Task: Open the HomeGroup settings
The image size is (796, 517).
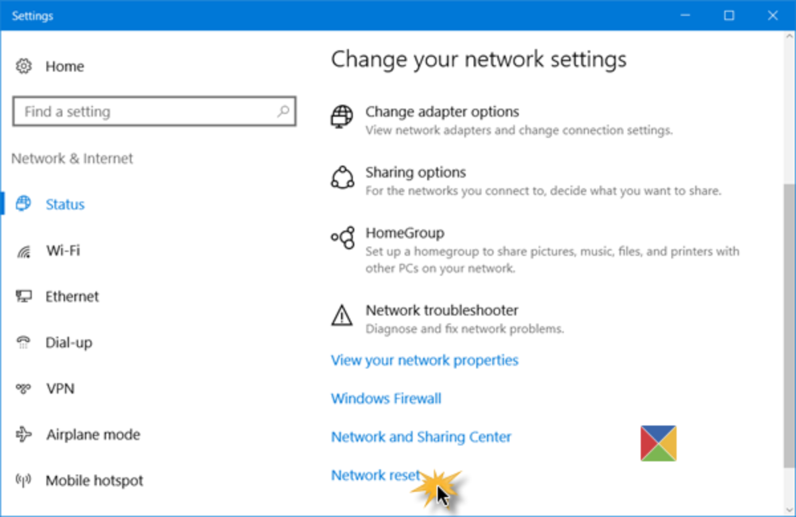Action: [405, 233]
